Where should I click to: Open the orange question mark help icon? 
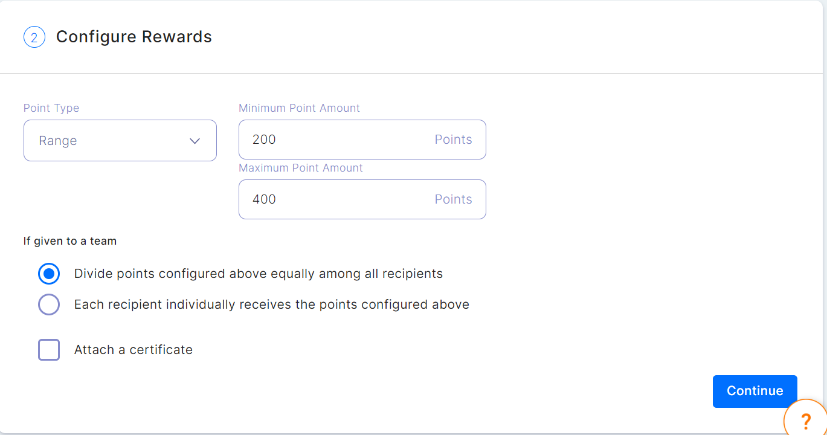[x=805, y=420]
